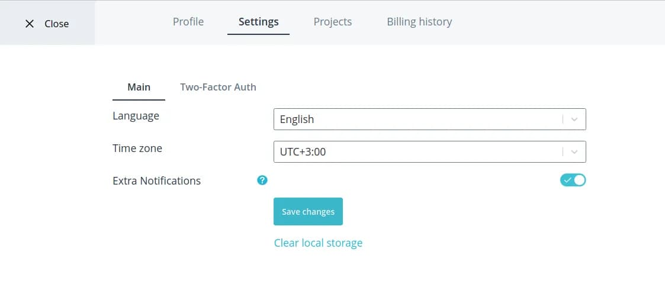The height and width of the screenshot is (281, 665).
Task: Click the Time zone chevron arrow
Action: tap(574, 151)
